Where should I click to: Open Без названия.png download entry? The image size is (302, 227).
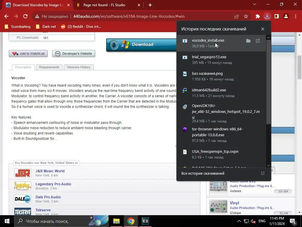[x=221, y=76]
